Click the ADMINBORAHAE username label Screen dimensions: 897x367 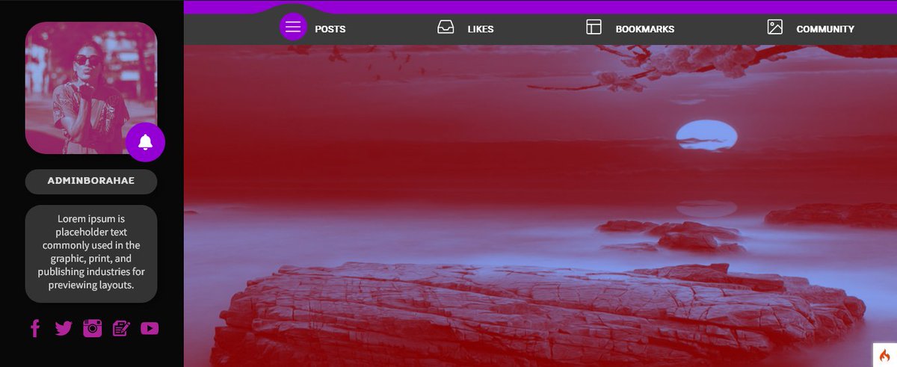tap(91, 181)
